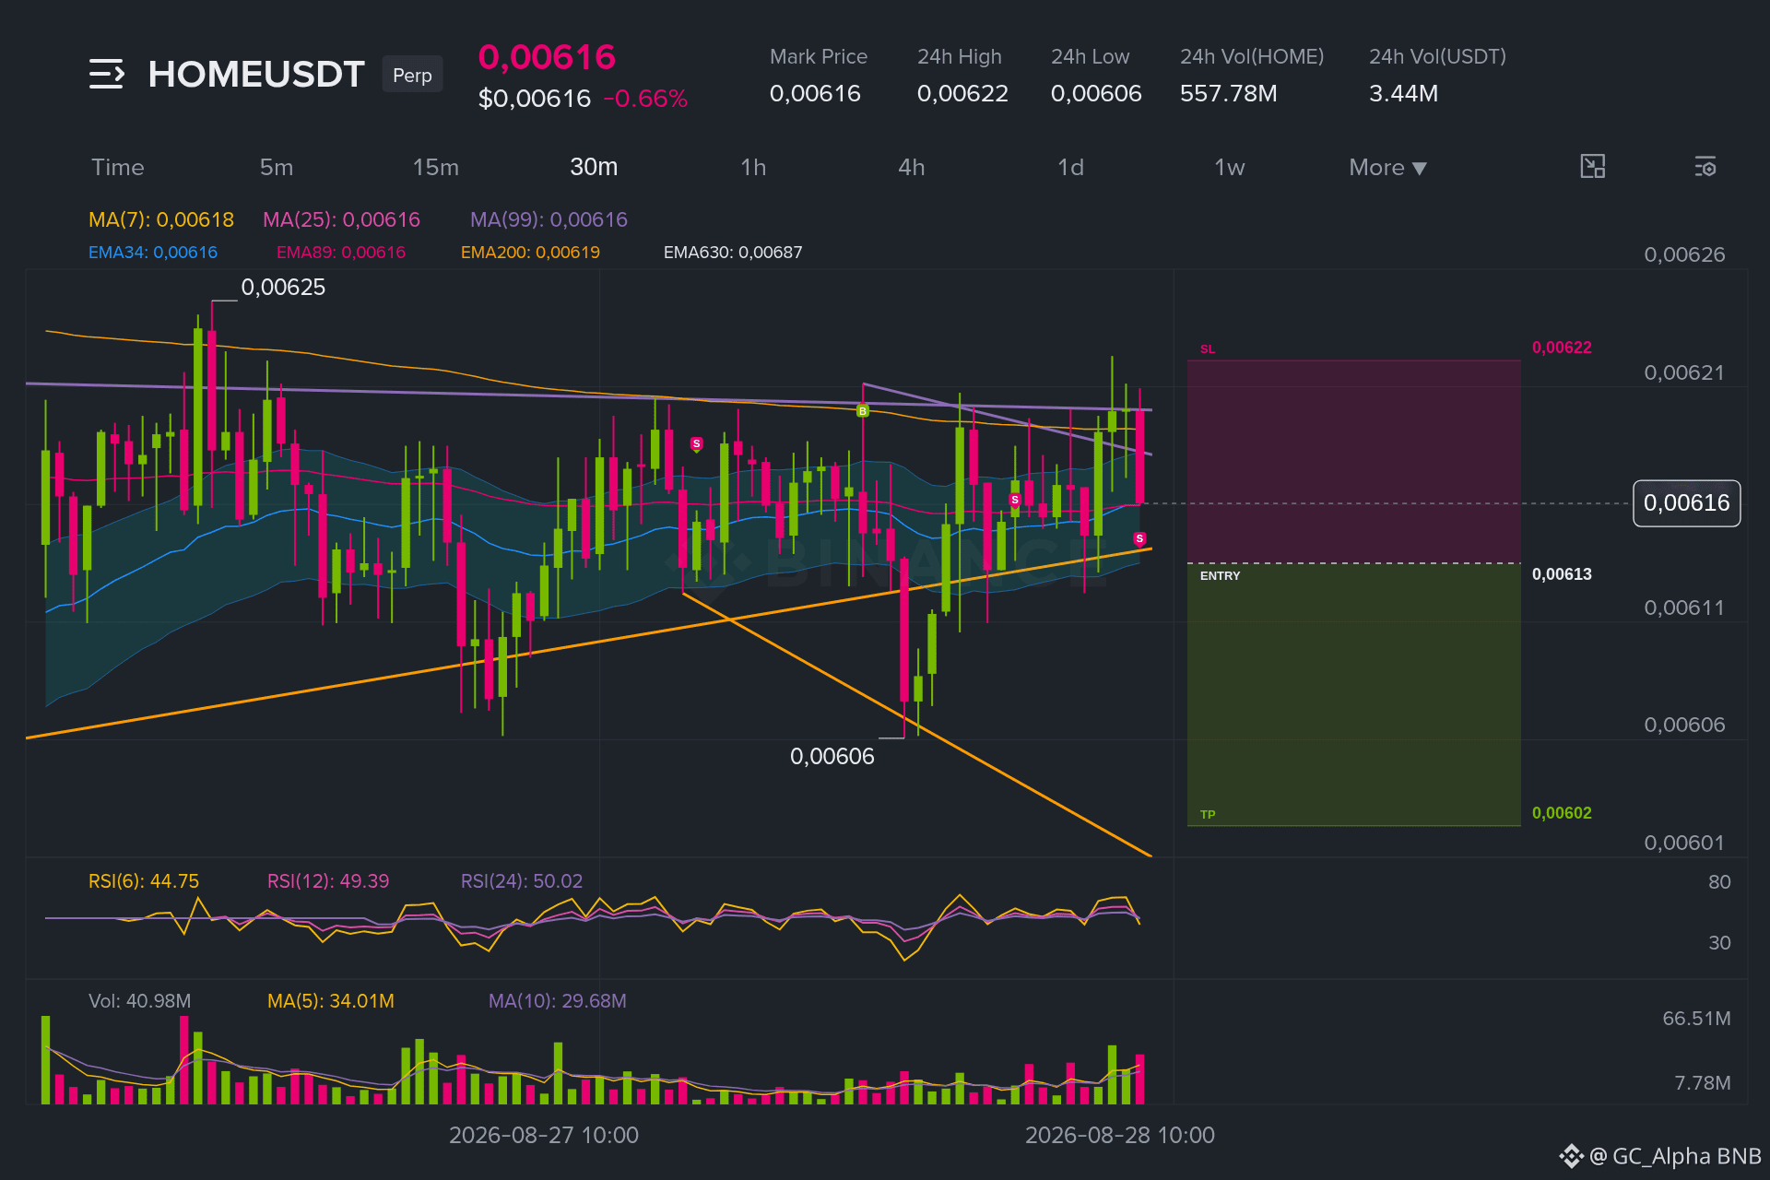1770x1180 pixels.
Task: Click the RSI(12) indicator value
Action: tap(328, 881)
